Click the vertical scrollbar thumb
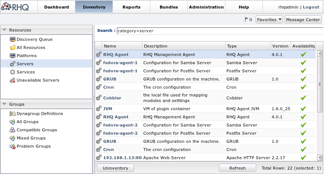 [320, 84]
